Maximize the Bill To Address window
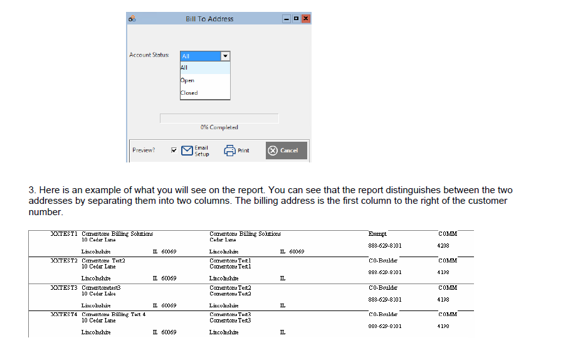This screenshot has height=355, width=563. pos(296,19)
